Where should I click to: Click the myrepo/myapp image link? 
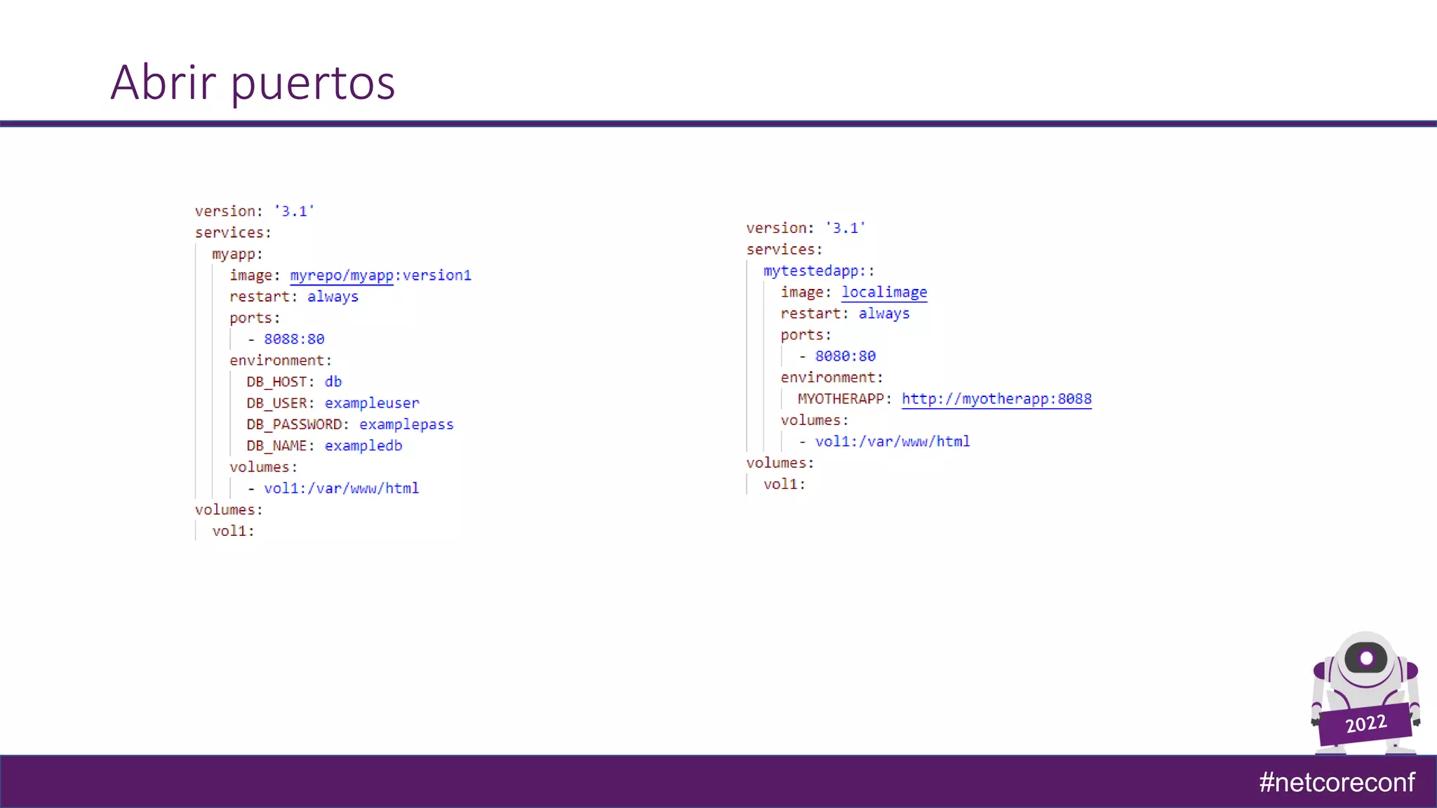click(342, 276)
